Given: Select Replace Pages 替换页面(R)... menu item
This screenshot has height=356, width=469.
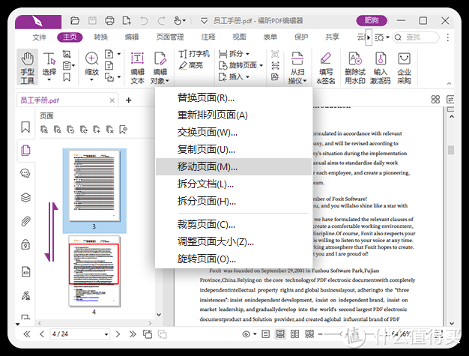Looking at the screenshot, I should click(234, 97).
